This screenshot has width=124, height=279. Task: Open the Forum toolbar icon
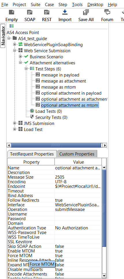click(x=107, y=12)
